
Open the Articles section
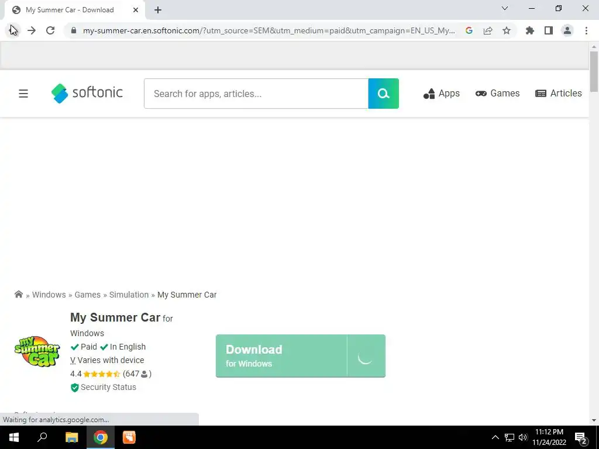(x=559, y=94)
